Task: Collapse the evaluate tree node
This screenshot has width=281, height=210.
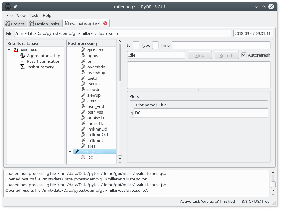Action: pyautogui.click(x=9, y=50)
